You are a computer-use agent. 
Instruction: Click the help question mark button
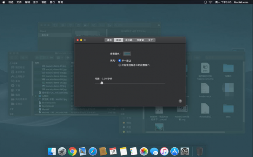coord(180,101)
